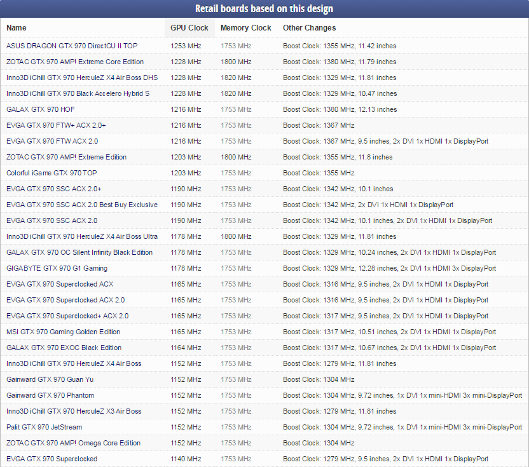Click 1203 MHz GPU clock in Colorful iGame row

click(186, 173)
